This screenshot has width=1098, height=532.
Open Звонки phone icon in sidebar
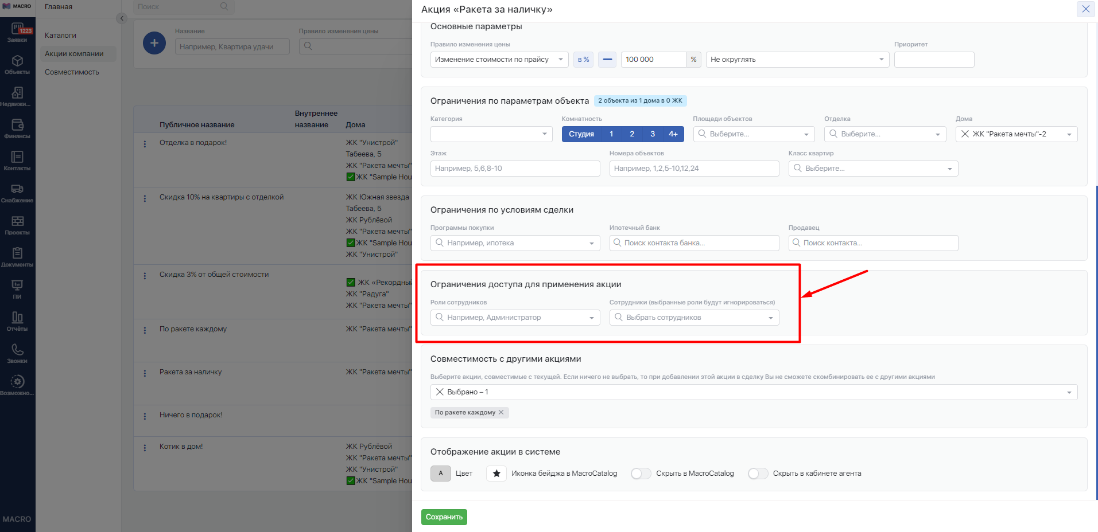17,353
